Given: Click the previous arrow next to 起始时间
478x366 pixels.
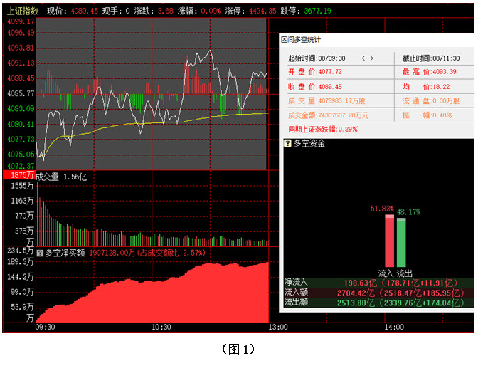Looking at the screenshot, I should click(x=363, y=58).
